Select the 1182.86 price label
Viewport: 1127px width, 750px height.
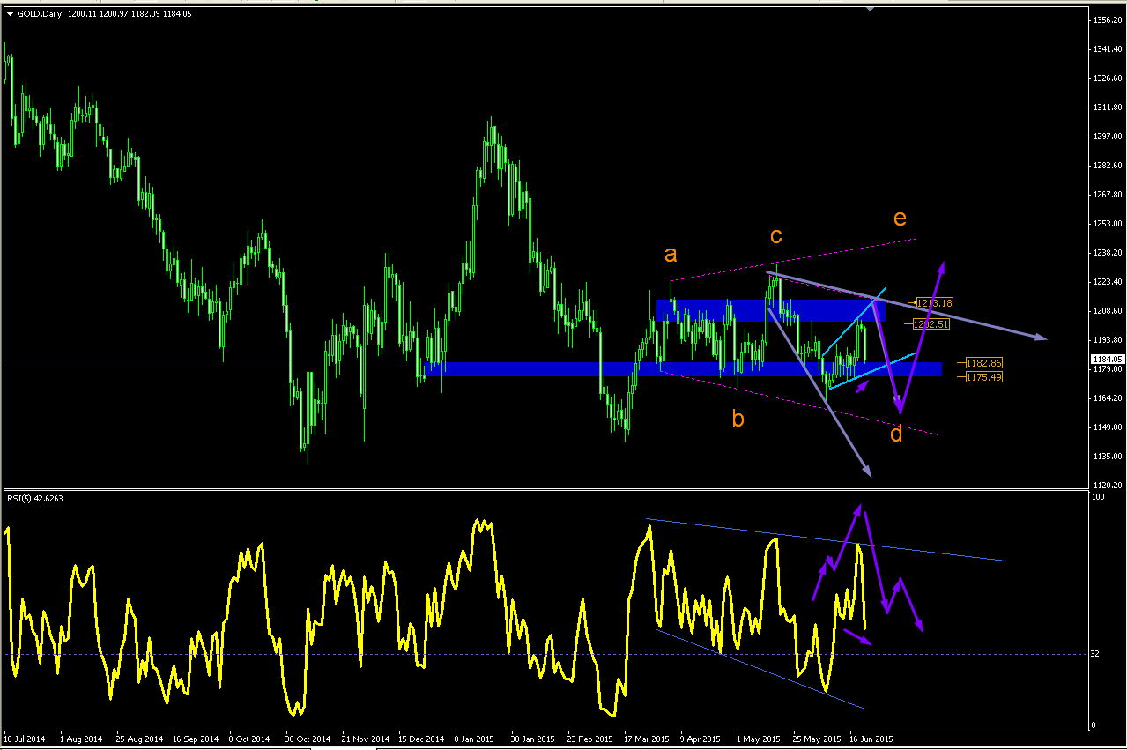983,363
